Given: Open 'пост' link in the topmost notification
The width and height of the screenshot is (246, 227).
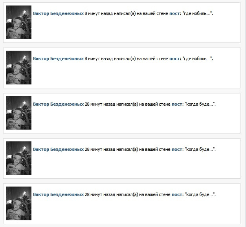Looking at the screenshot, I should (x=174, y=14).
